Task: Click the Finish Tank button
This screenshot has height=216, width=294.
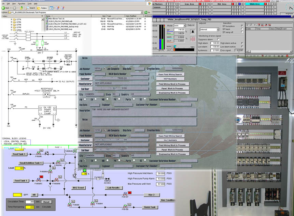Action: tap(150, 207)
